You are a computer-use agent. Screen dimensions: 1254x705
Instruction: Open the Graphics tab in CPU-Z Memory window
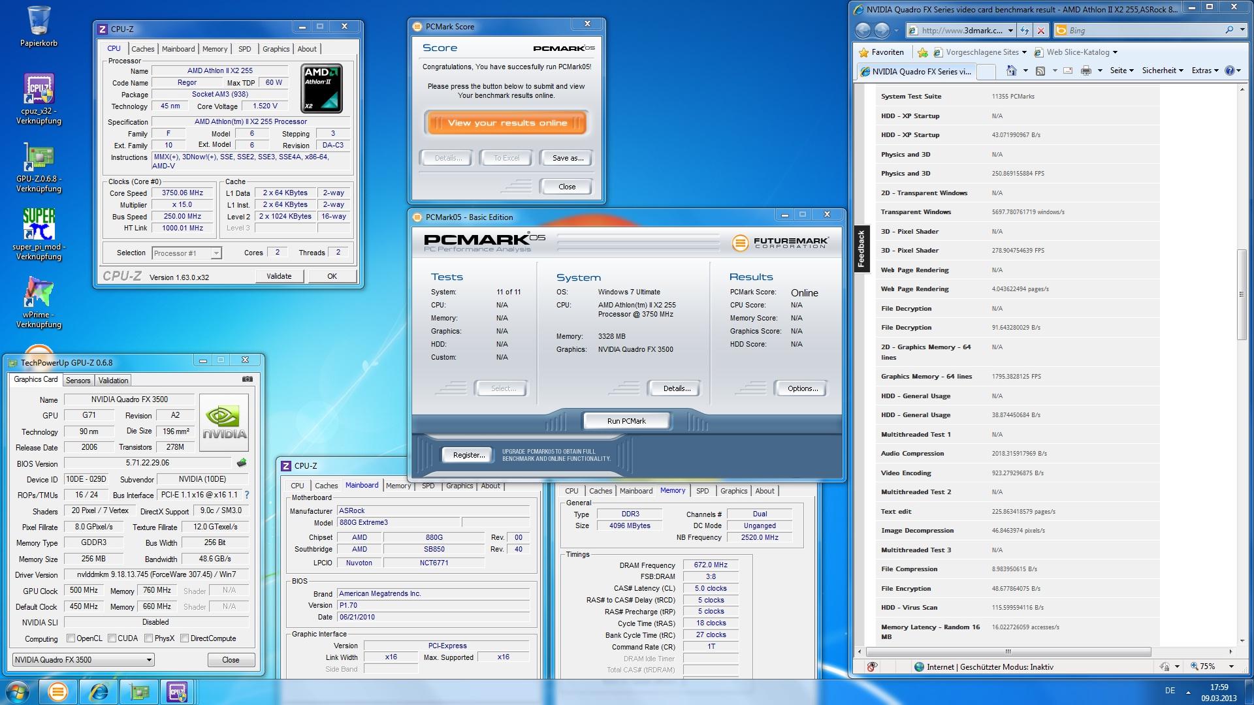[733, 491]
